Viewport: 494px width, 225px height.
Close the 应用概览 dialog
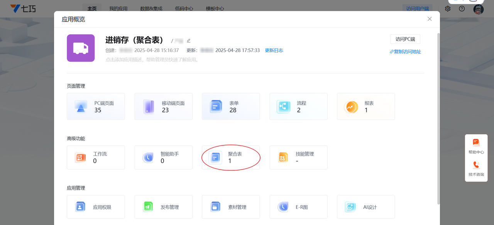(430, 19)
